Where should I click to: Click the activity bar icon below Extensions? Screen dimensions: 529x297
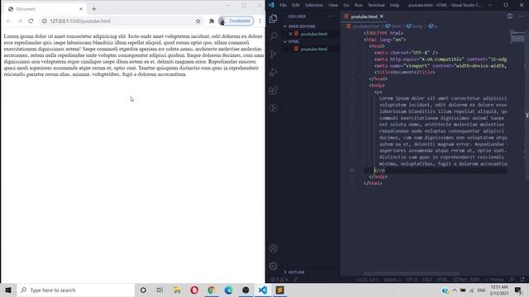274,108
